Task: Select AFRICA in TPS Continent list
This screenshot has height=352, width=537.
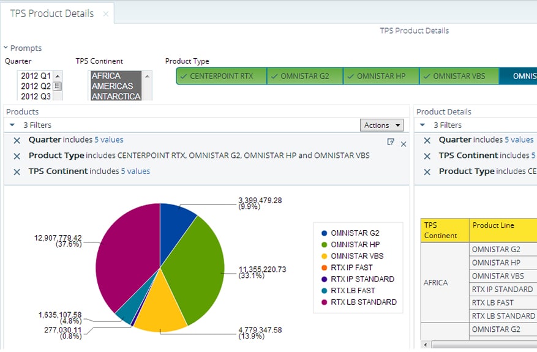Action: pyautogui.click(x=116, y=76)
